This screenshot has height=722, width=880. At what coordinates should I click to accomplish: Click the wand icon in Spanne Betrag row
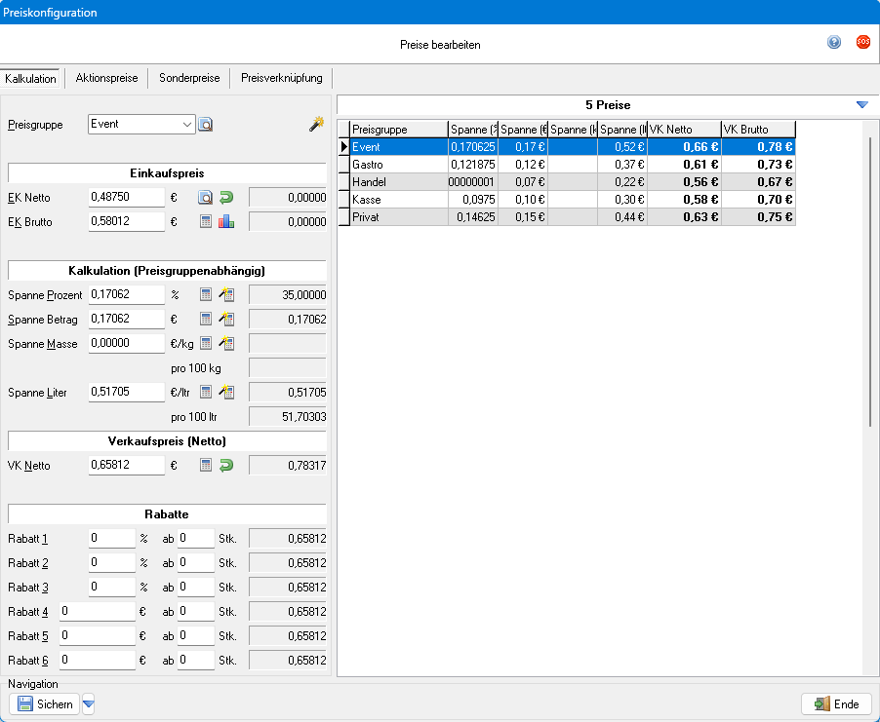coord(226,319)
